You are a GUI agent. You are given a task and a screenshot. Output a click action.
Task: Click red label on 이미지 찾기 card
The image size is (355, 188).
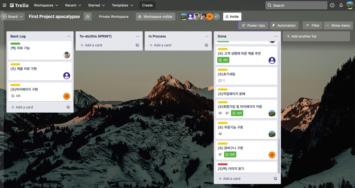pyautogui.click(x=223, y=164)
